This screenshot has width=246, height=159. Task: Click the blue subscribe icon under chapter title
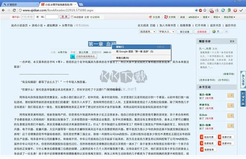point(73,57)
